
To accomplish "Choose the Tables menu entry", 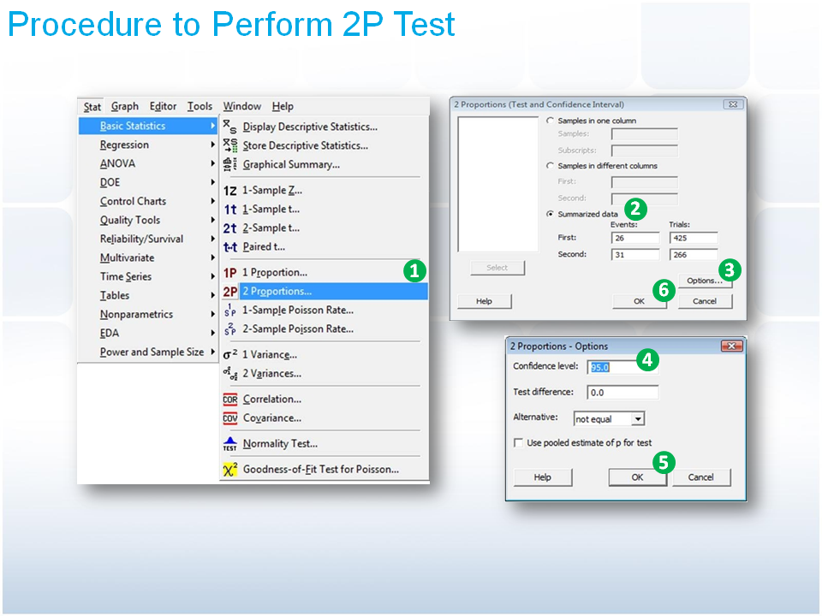I will [x=148, y=295].
